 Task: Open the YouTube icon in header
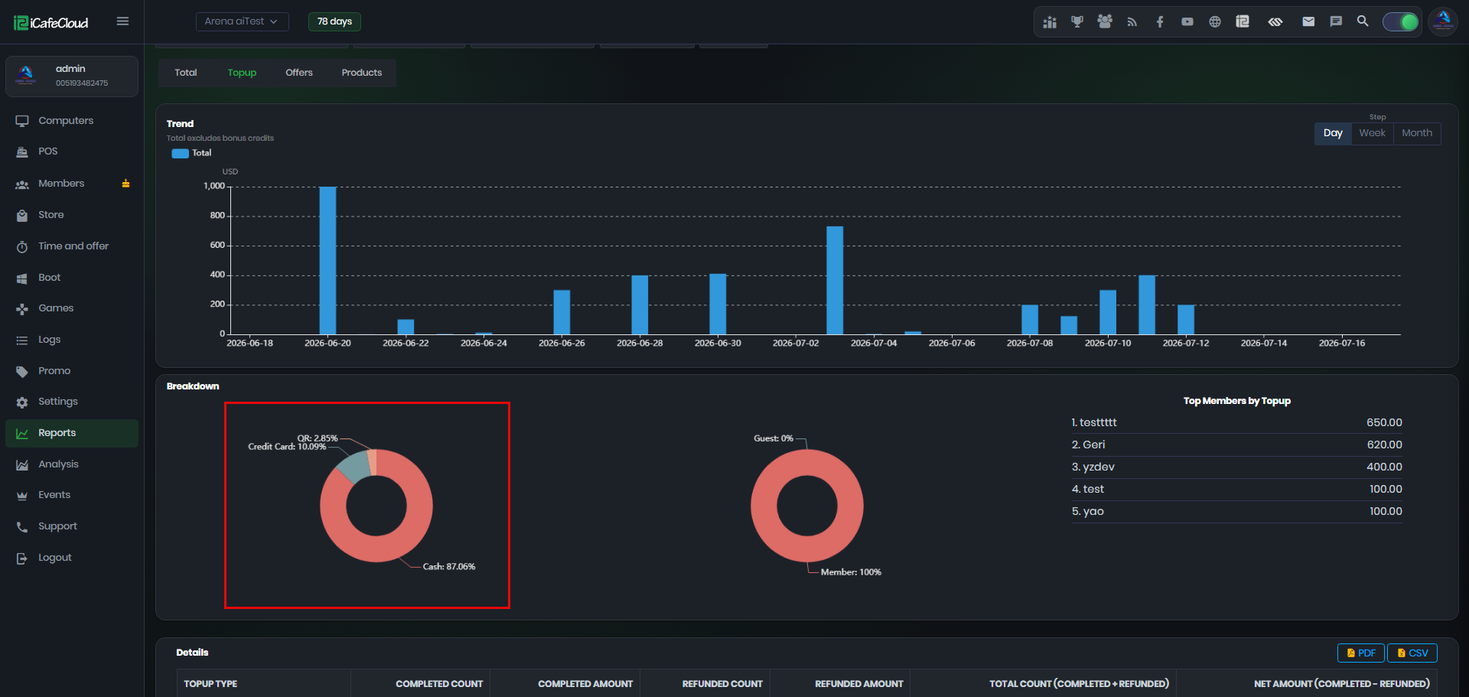[x=1187, y=21]
